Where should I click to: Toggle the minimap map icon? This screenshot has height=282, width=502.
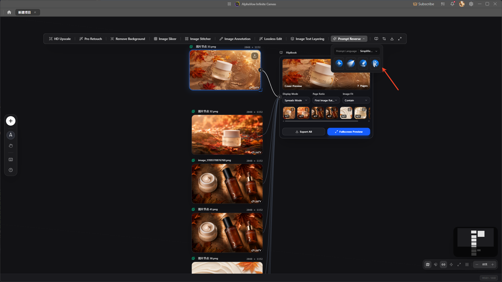[428, 265]
